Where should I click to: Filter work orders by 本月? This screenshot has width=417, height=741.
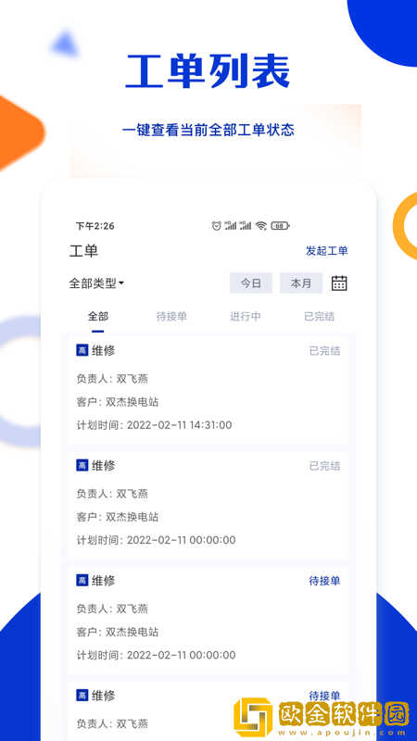click(x=301, y=283)
